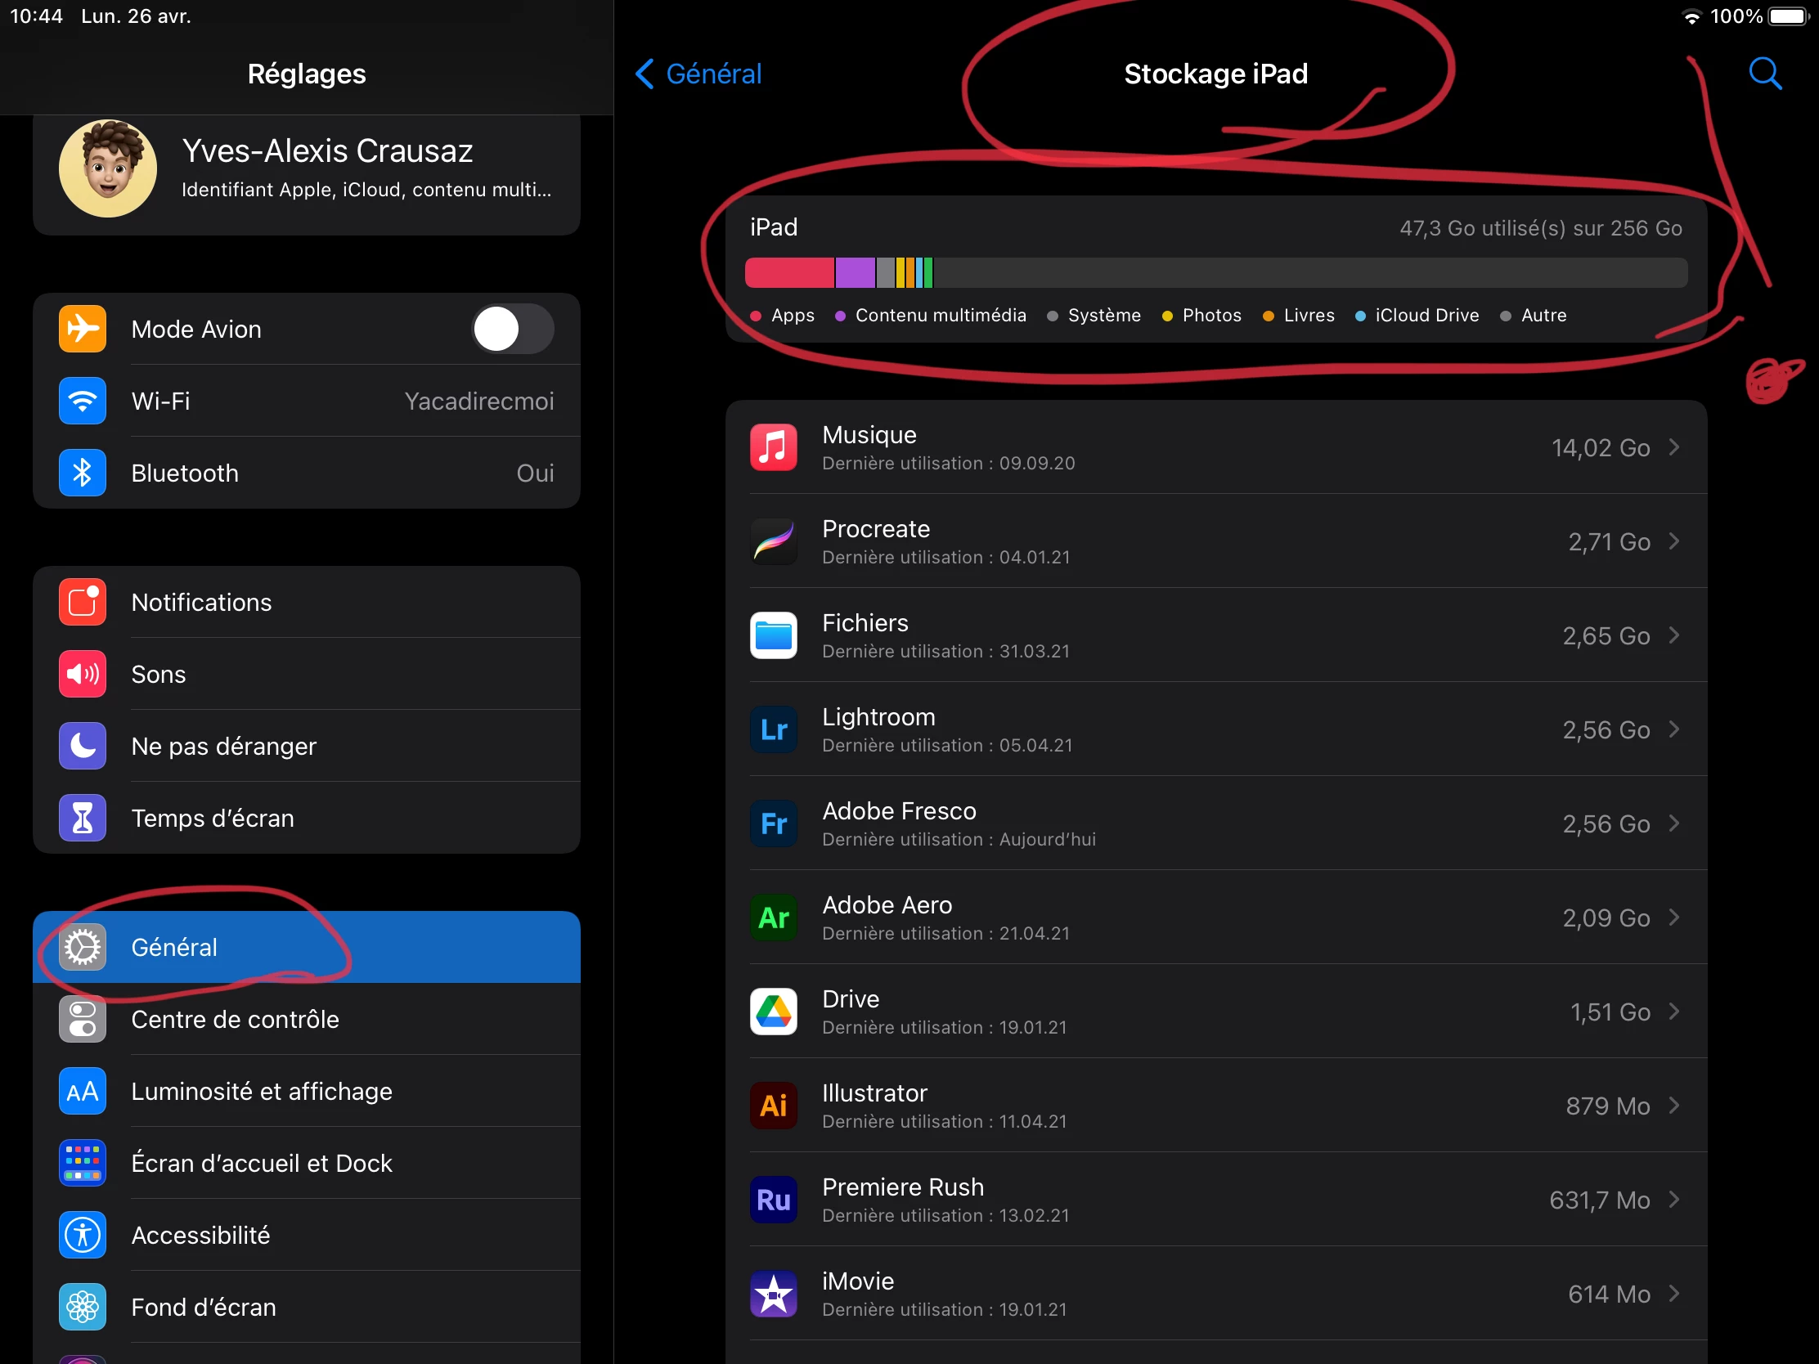Expand Premiere Rush row chevron

pyautogui.click(x=1674, y=1200)
